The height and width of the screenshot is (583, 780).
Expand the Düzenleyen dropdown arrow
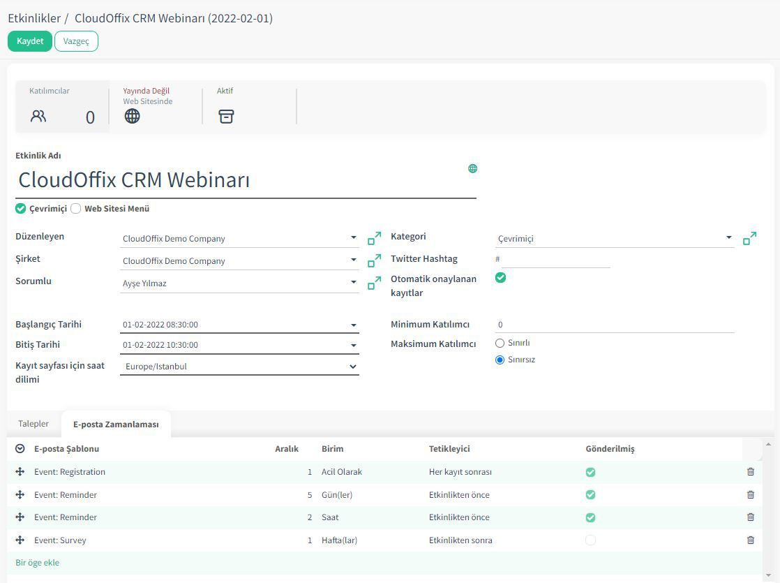[x=353, y=237]
